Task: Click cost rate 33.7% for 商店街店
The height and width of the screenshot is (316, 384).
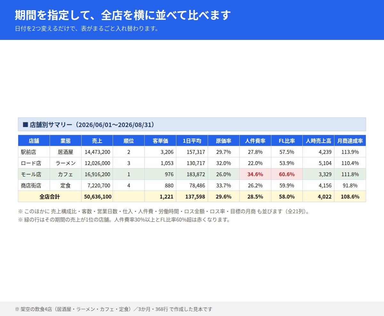Action: (x=224, y=185)
